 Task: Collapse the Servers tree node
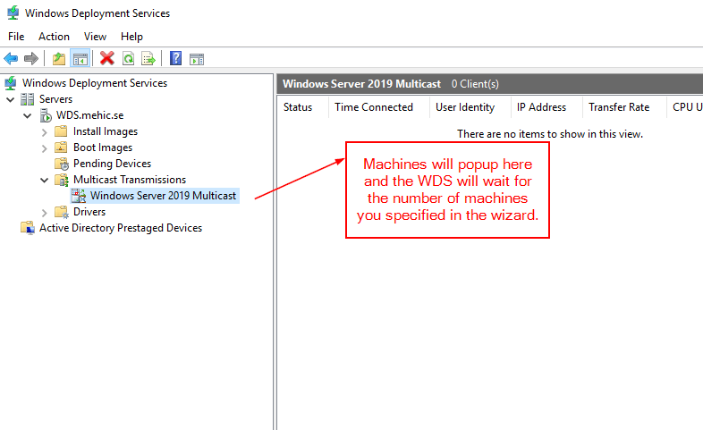coord(11,99)
